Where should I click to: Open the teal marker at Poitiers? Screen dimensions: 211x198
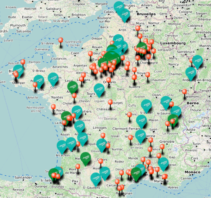(77, 112)
